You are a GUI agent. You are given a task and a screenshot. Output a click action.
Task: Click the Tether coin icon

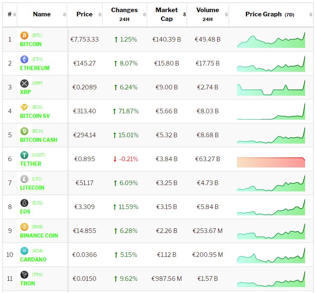pyautogui.click(x=24, y=155)
